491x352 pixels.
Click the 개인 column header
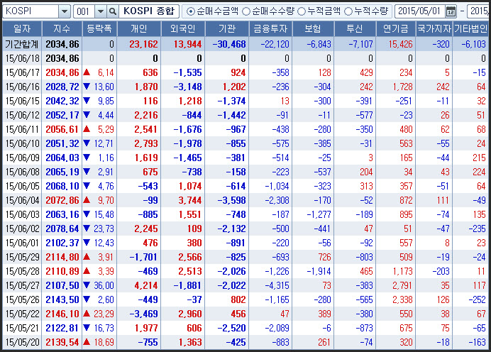coord(139,29)
